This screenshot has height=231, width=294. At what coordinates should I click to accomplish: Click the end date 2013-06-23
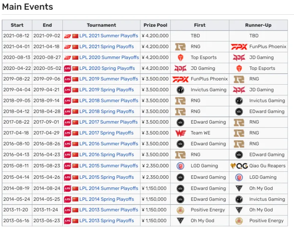pos(47,221)
